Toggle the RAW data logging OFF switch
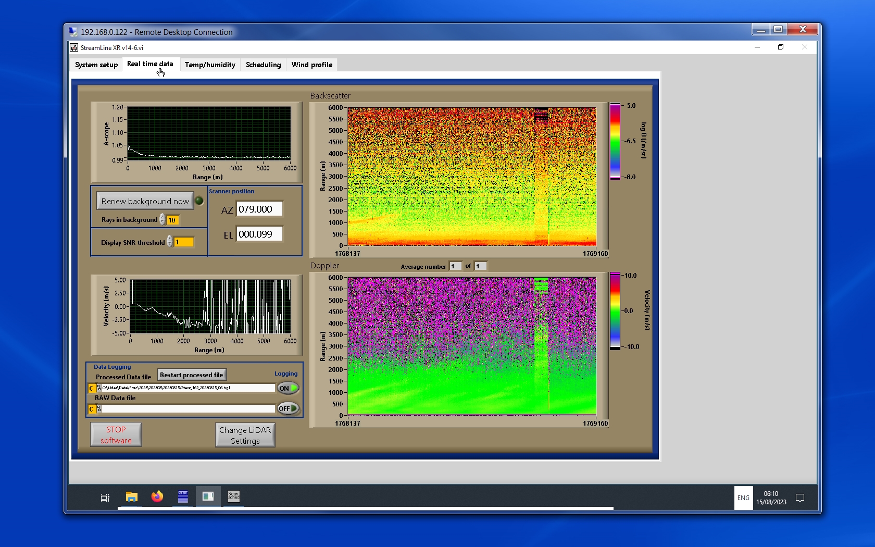875x547 pixels. (x=287, y=408)
